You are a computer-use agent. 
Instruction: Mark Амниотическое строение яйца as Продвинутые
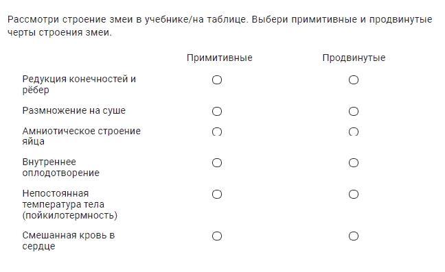[x=354, y=132]
